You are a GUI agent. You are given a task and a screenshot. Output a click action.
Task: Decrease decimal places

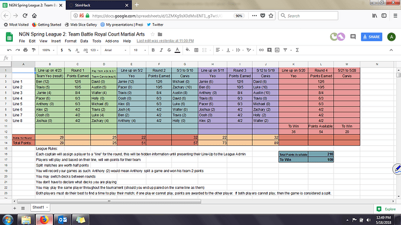(x=77, y=50)
